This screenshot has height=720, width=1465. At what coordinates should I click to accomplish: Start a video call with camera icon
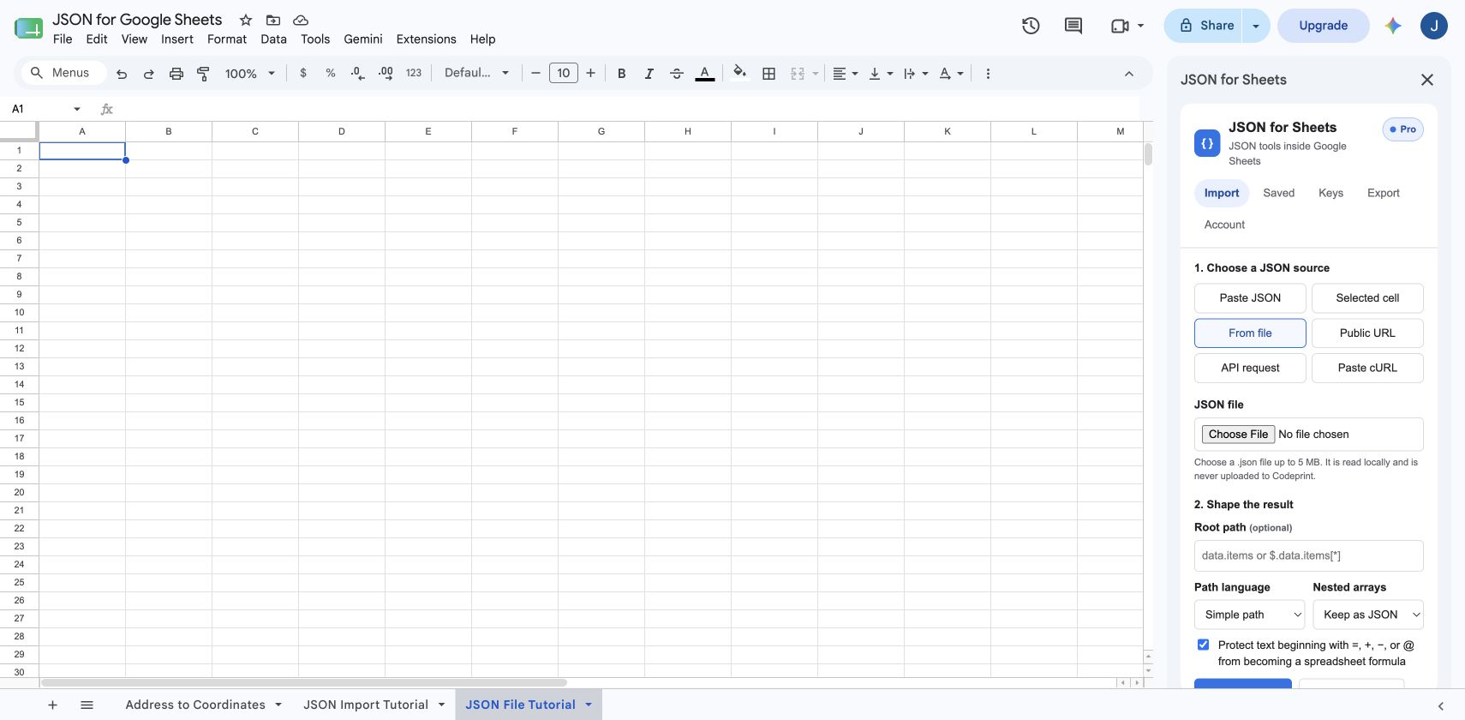coord(1120,26)
